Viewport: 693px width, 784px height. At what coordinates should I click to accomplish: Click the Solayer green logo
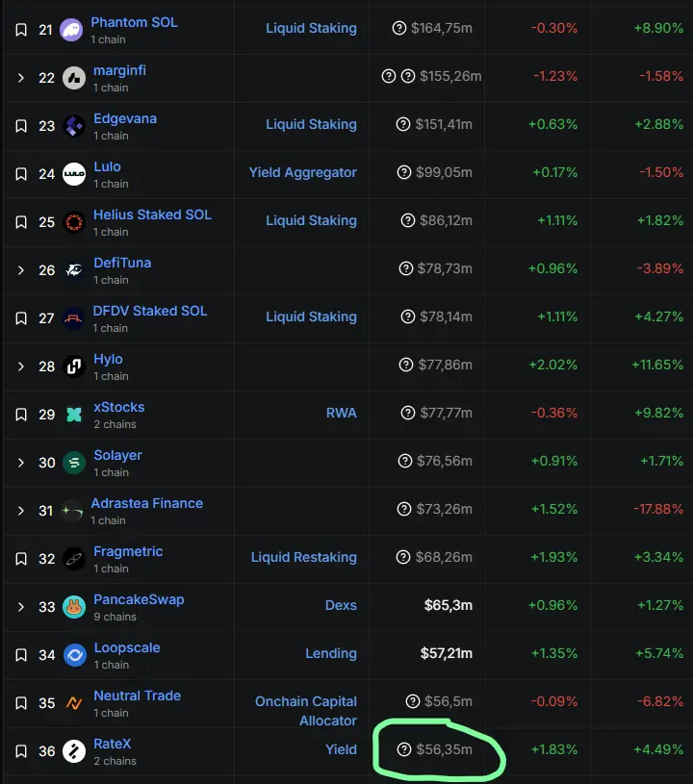(x=74, y=463)
